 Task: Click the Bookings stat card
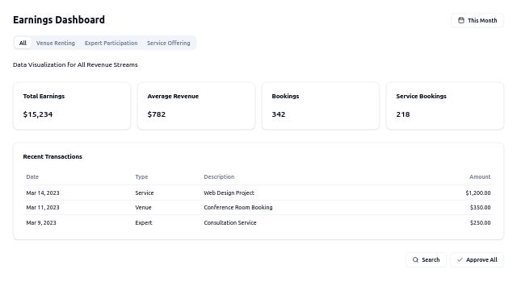321,106
